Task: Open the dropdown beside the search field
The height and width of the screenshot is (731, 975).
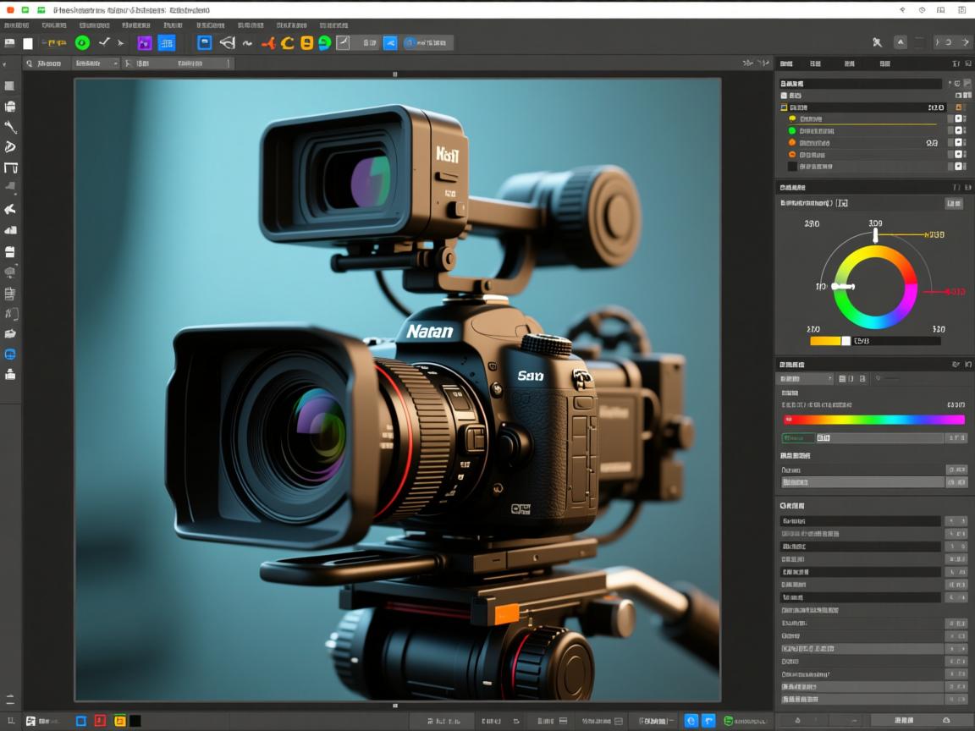Action: [x=96, y=63]
